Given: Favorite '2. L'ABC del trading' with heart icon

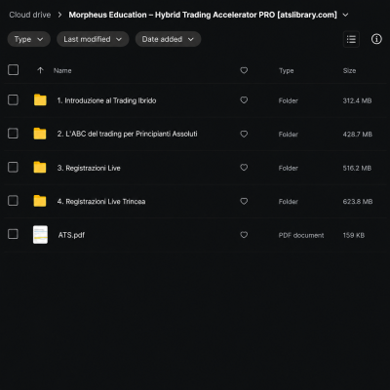Looking at the screenshot, I should pyautogui.click(x=244, y=134).
